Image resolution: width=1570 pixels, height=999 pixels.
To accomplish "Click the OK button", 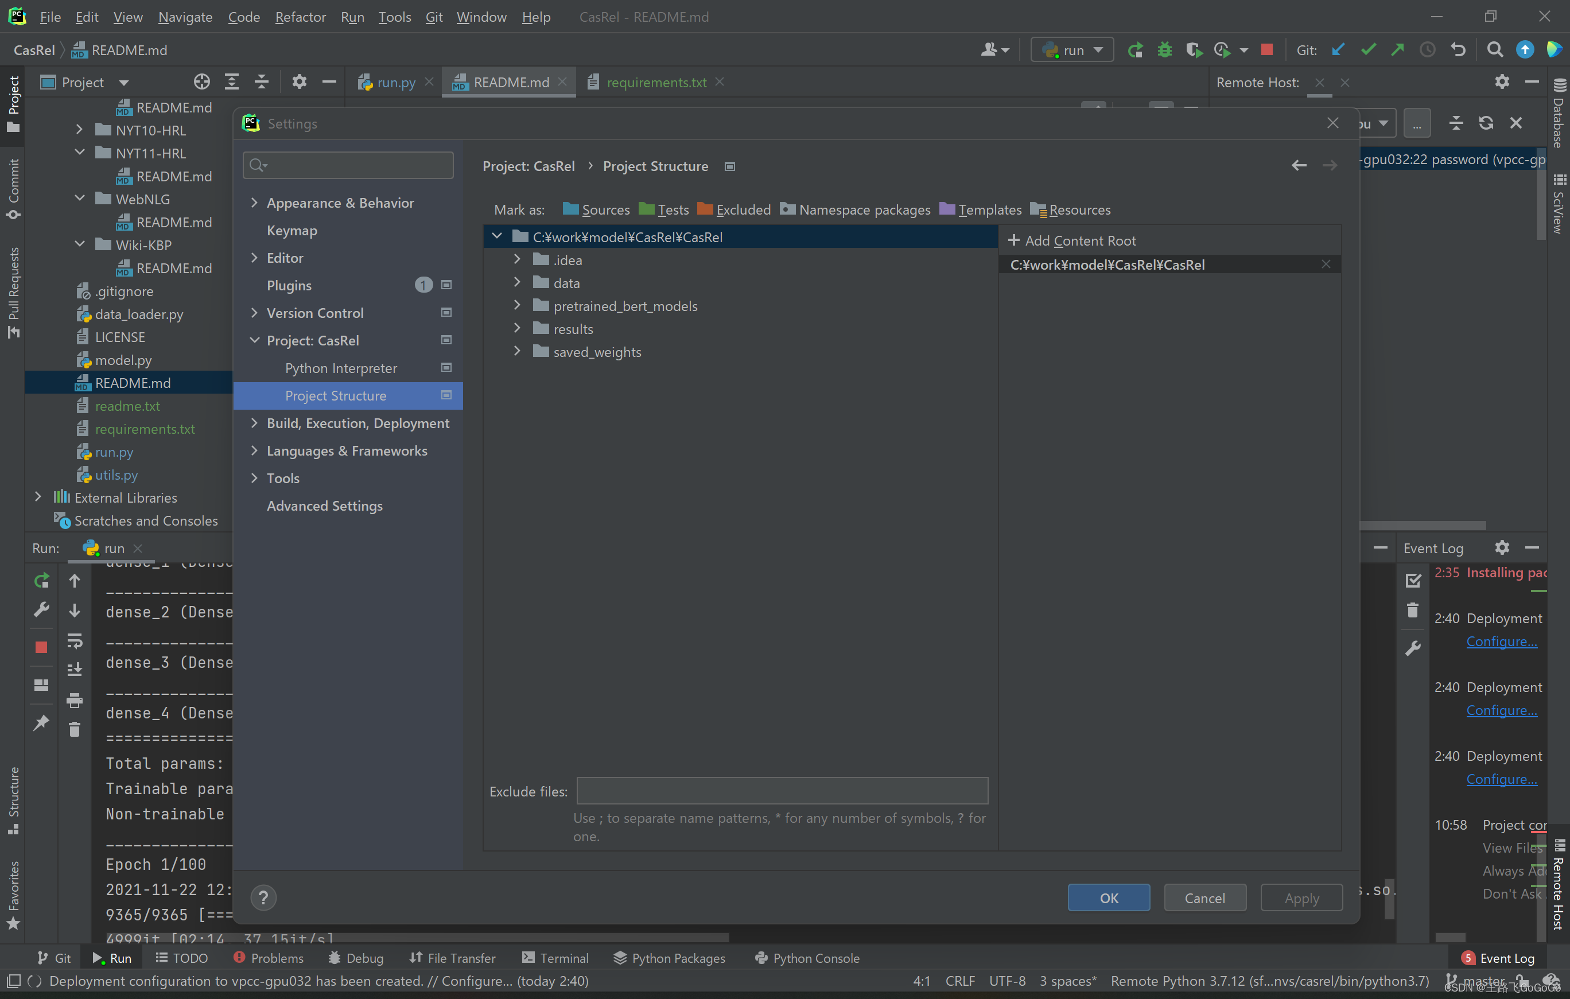I will (1109, 898).
